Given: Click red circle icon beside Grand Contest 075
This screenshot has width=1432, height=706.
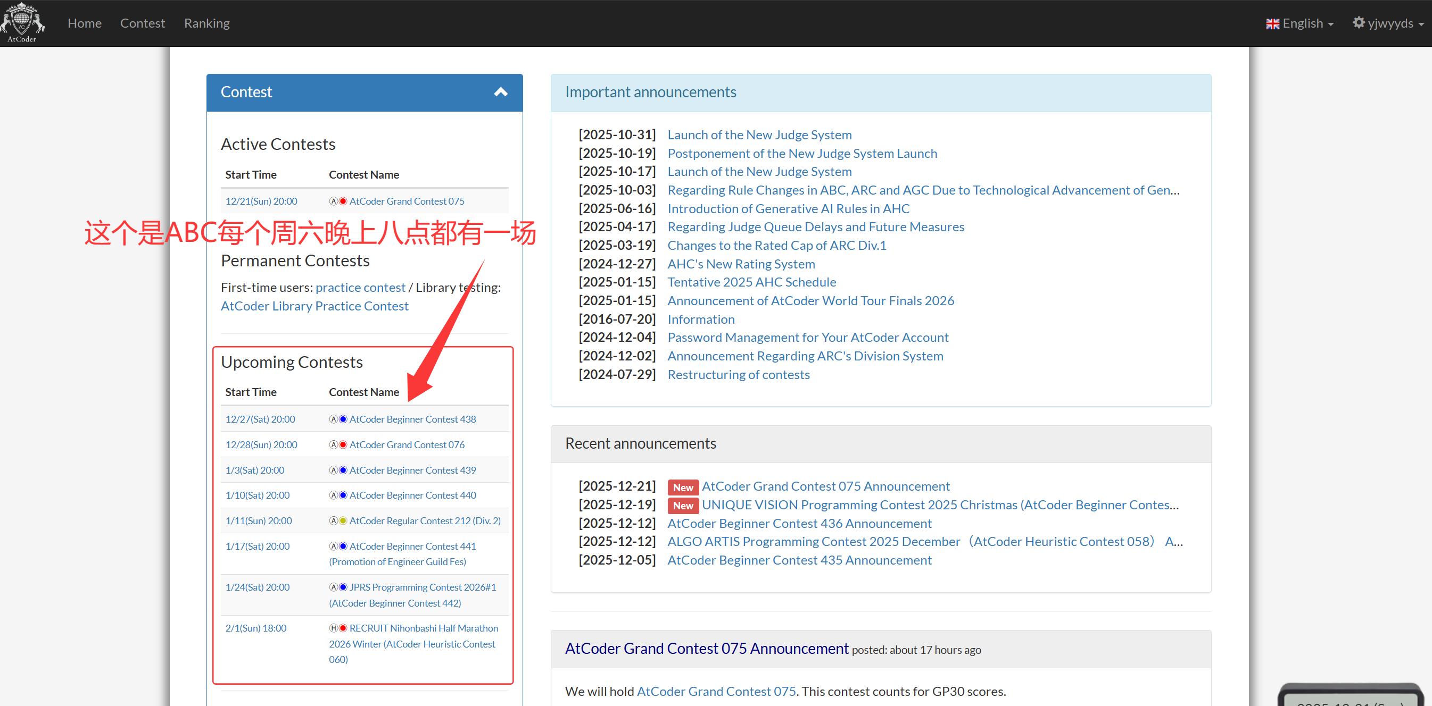Looking at the screenshot, I should pyautogui.click(x=343, y=201).
